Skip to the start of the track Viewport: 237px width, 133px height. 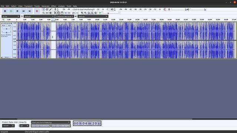pos(23,11)
